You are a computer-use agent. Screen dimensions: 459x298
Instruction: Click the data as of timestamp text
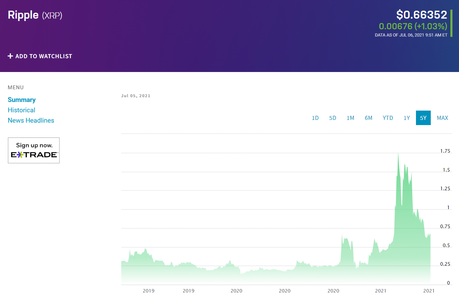(x=411, y=35)
